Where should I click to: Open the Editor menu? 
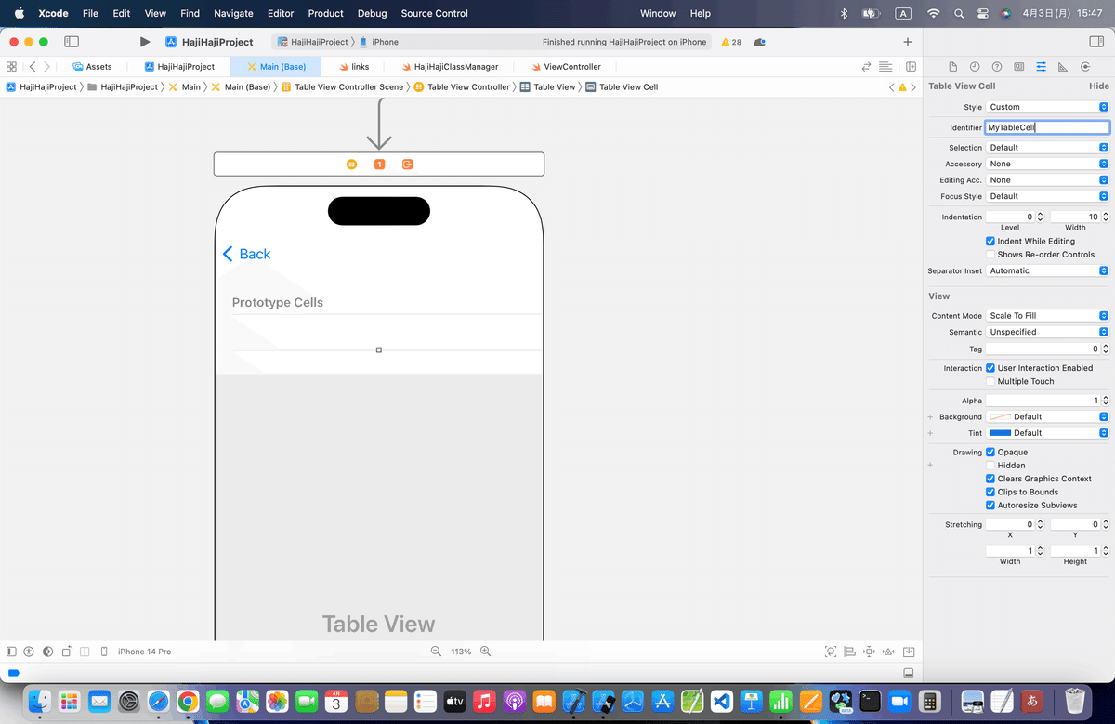(x=280, y=13)
